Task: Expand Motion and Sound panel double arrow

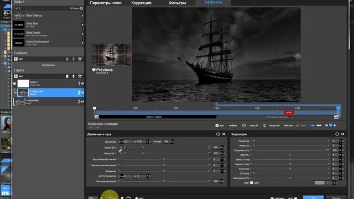Action: pyautogui.click(x=224, y=134)
